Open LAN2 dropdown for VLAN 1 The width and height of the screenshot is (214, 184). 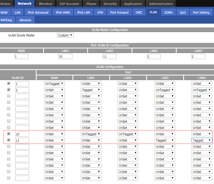(128, 83)
